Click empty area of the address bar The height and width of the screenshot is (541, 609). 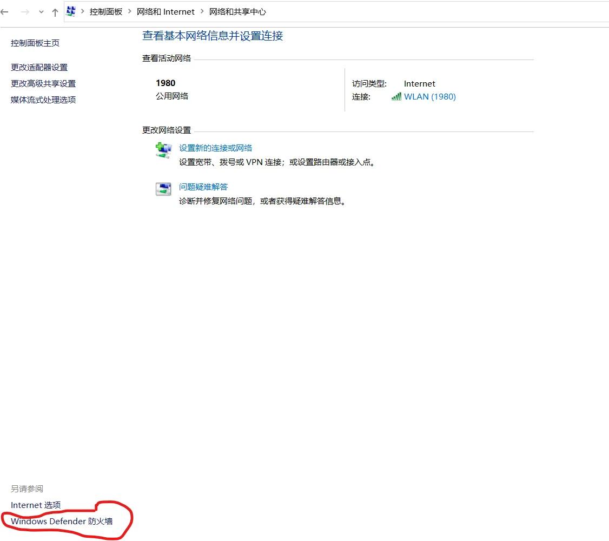click(433, 11)
